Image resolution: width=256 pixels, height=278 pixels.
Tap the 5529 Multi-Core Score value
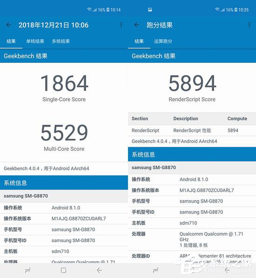[64, 132]
